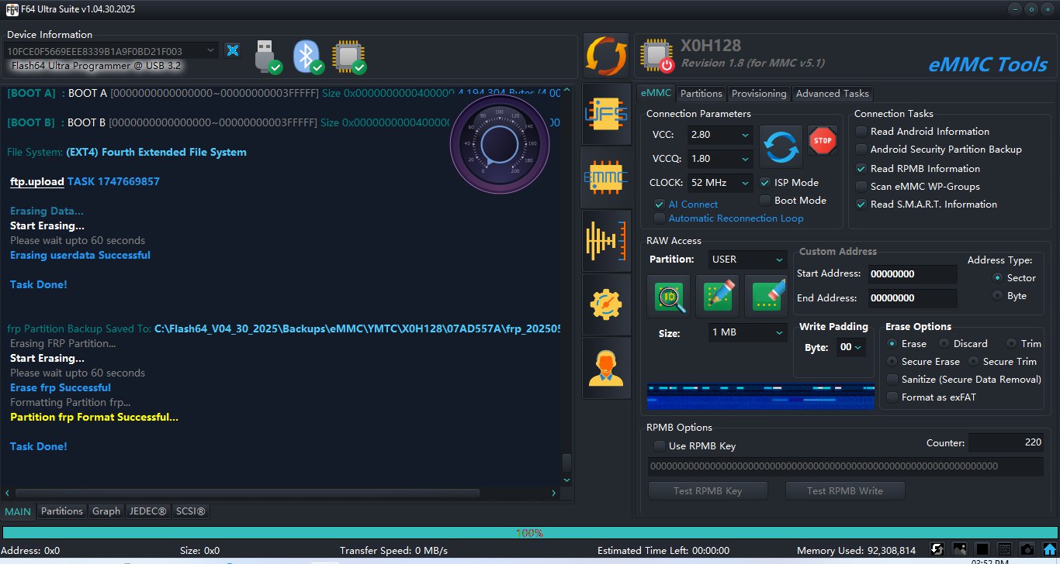
Task: Switch to the Graph bottom tab
Action: (106, 511)
